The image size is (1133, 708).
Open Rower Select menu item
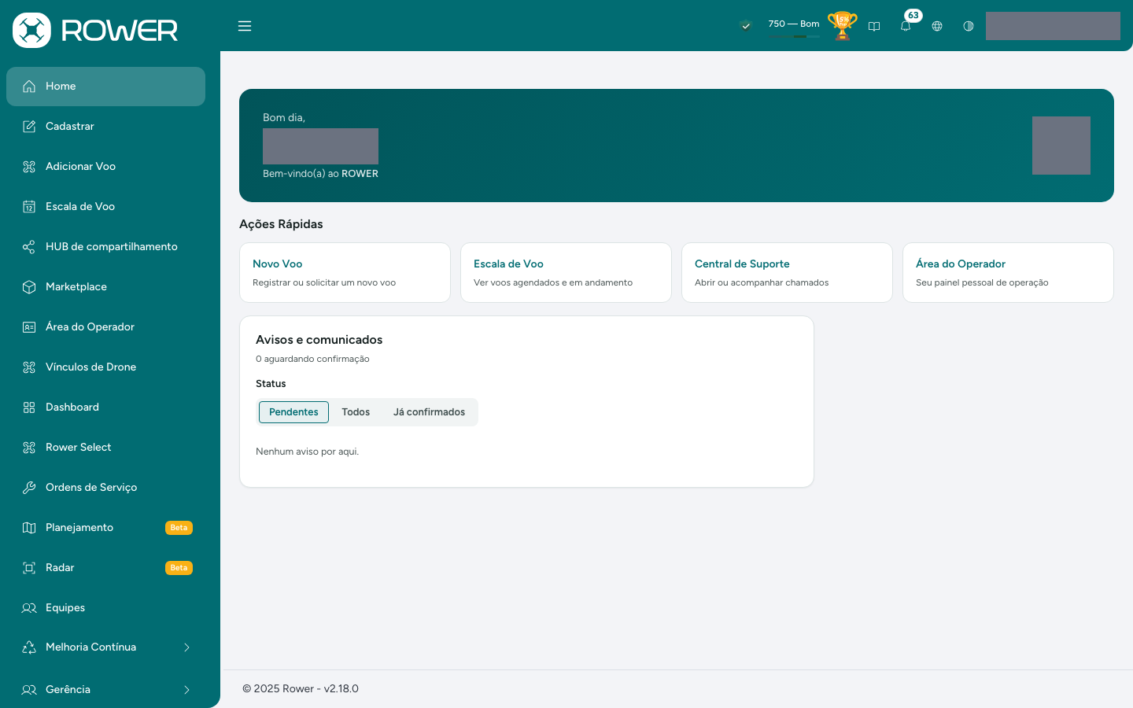[105, 448]
